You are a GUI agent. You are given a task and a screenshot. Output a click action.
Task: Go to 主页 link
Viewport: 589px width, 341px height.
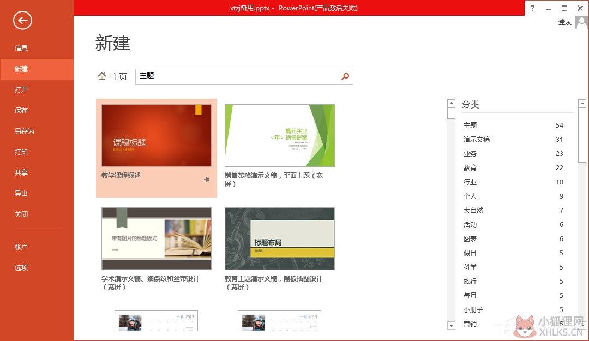119,77
